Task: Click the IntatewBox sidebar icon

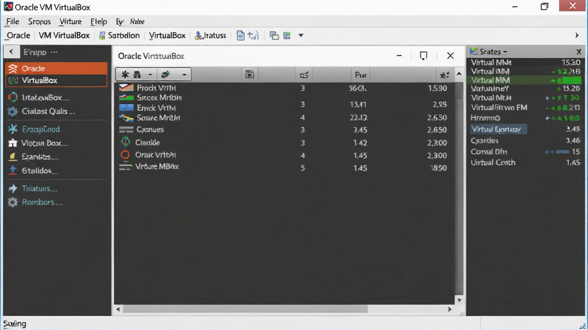Action: tap(13, 97)
